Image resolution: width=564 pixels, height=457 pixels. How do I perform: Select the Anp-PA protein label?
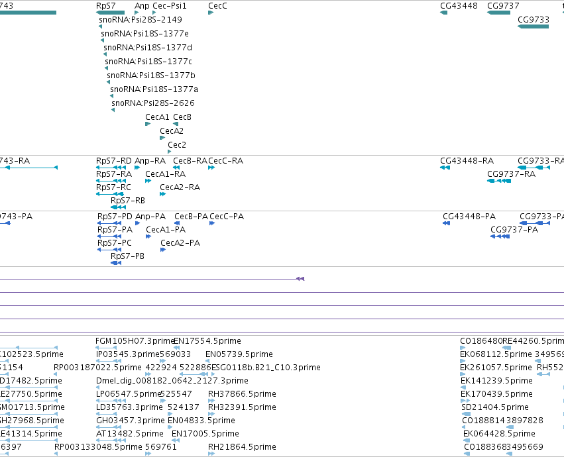[x=150, y=217]
